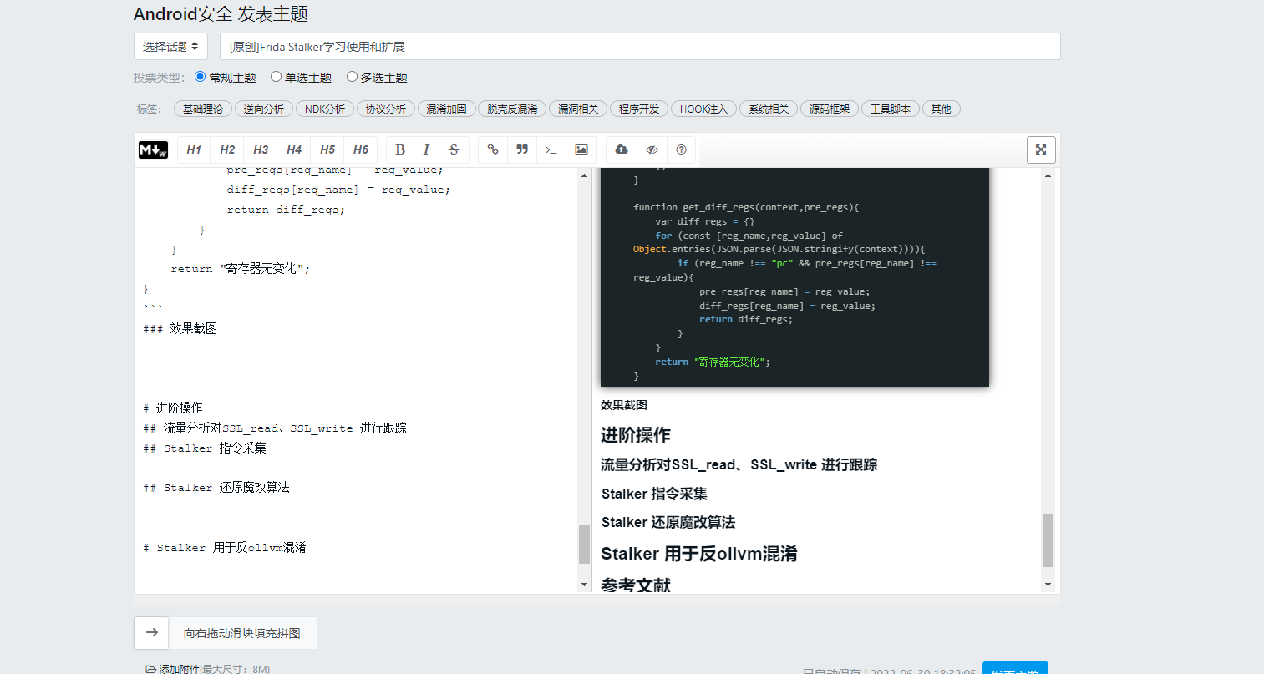
Task: Select the 单选主题 radio button
Action: tap(276, 77)
